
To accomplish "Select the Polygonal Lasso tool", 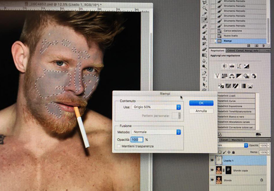I will (204, 2).
